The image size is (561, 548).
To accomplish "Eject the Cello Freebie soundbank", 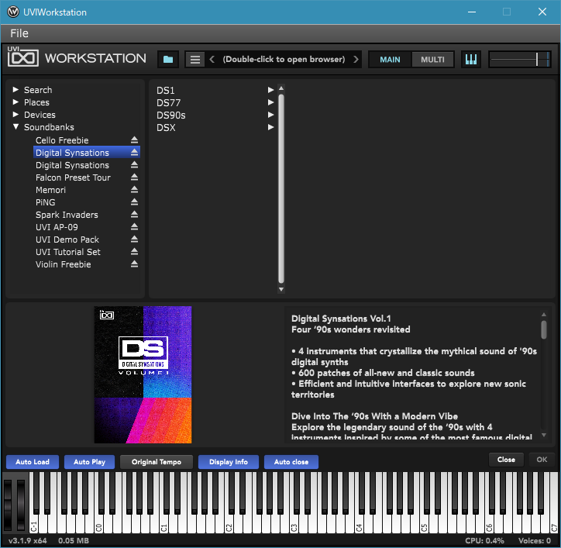I will 134,140.
